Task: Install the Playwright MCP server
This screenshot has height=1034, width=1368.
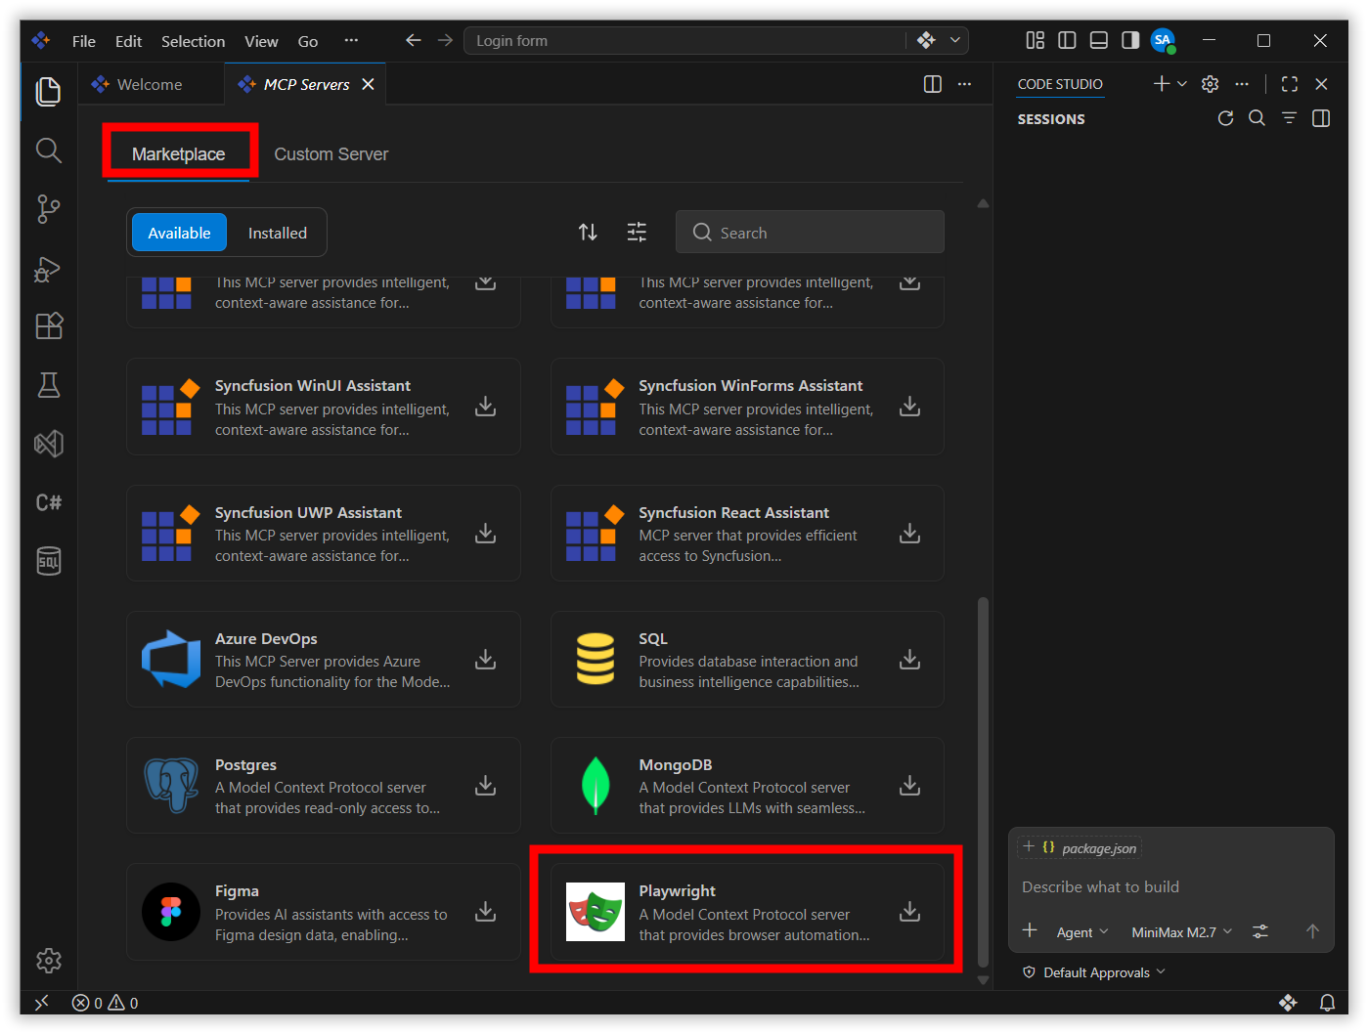Action: point(909,911)
